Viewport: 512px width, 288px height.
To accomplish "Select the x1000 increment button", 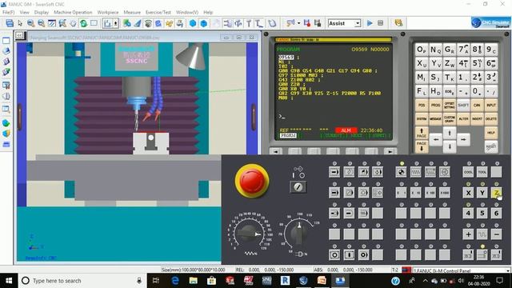I will coord(445,193).
